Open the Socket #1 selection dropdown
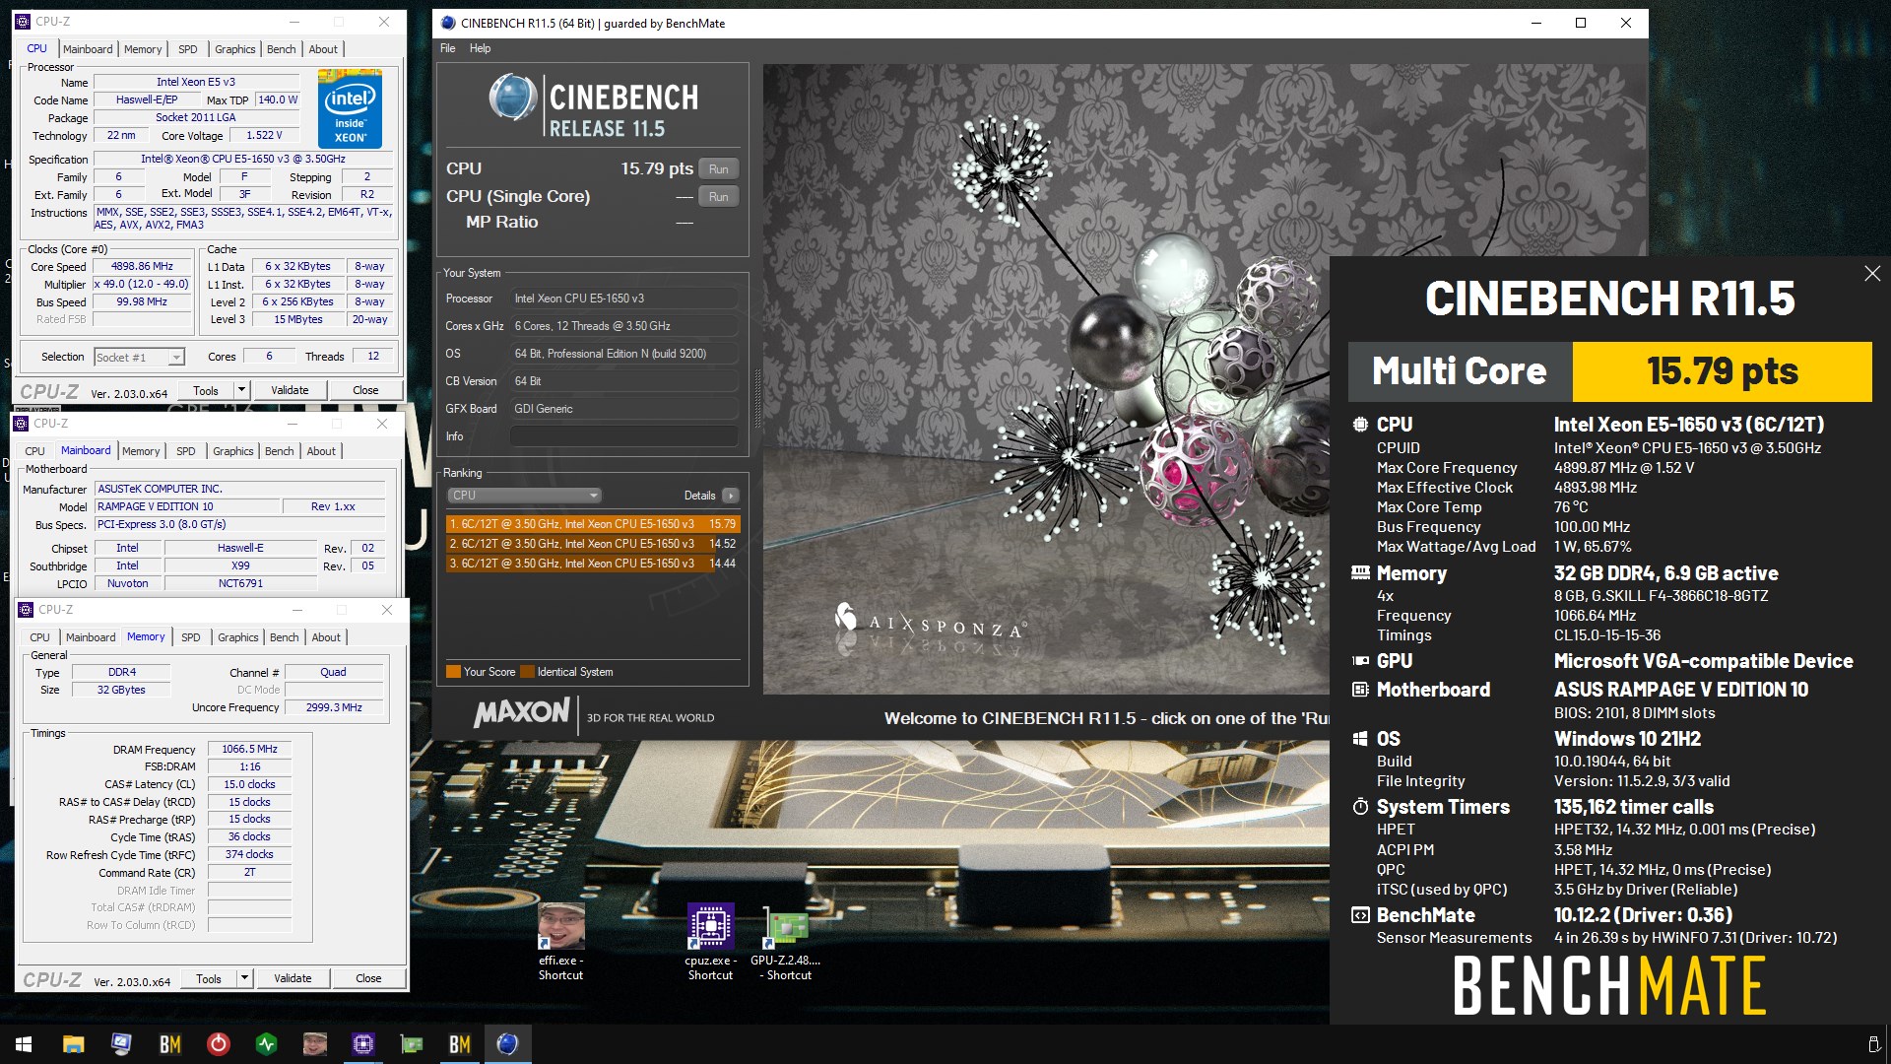1891x1064 pixels. [x=139, y=358]
